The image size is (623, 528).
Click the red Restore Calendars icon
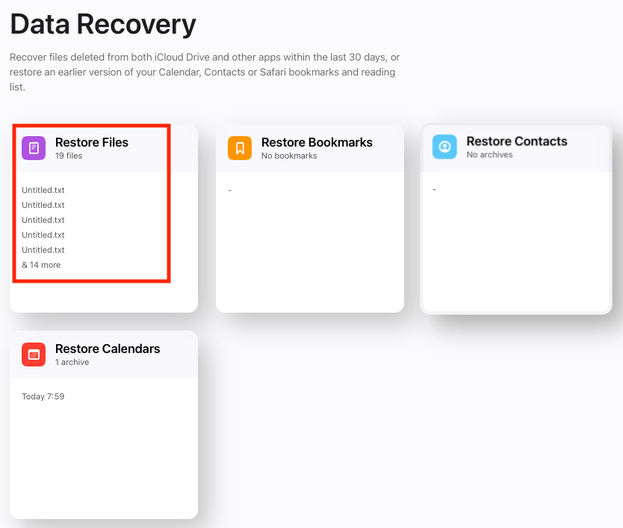33,354
